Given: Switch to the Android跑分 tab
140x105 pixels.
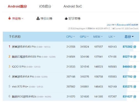Looking at the screenshot, I should 17,6.
